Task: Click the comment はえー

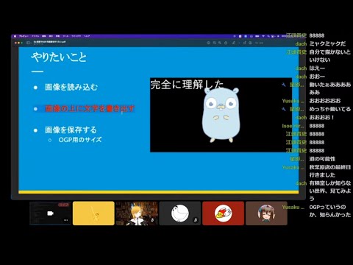Action: coord(317,68)
